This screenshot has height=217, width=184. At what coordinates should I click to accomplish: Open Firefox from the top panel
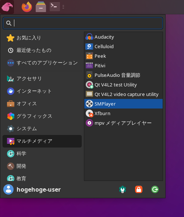coord(27,7)
